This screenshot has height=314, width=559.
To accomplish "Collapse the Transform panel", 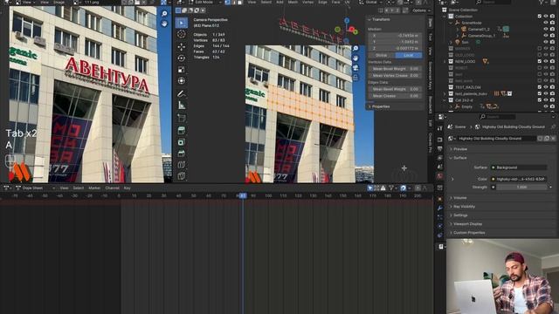I will [x=380, y=19].
